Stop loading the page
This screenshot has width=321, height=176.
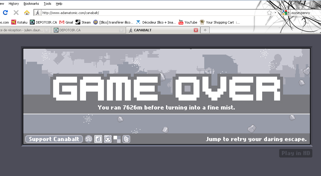click(x=16, y=13)
